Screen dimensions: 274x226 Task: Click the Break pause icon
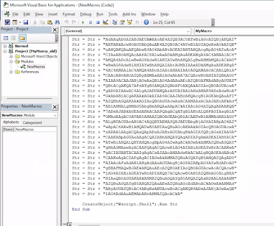[x=90, y=22]
